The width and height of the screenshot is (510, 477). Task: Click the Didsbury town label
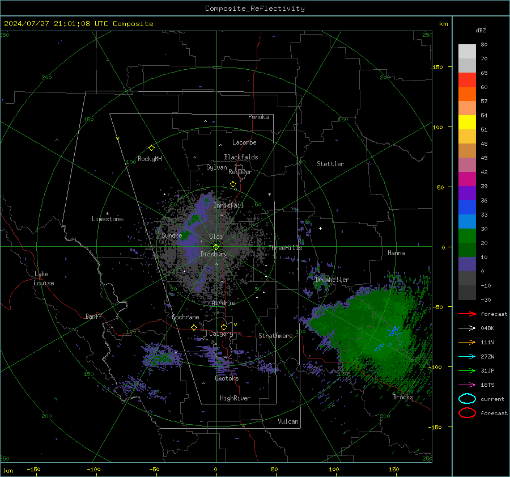[214, 254]
